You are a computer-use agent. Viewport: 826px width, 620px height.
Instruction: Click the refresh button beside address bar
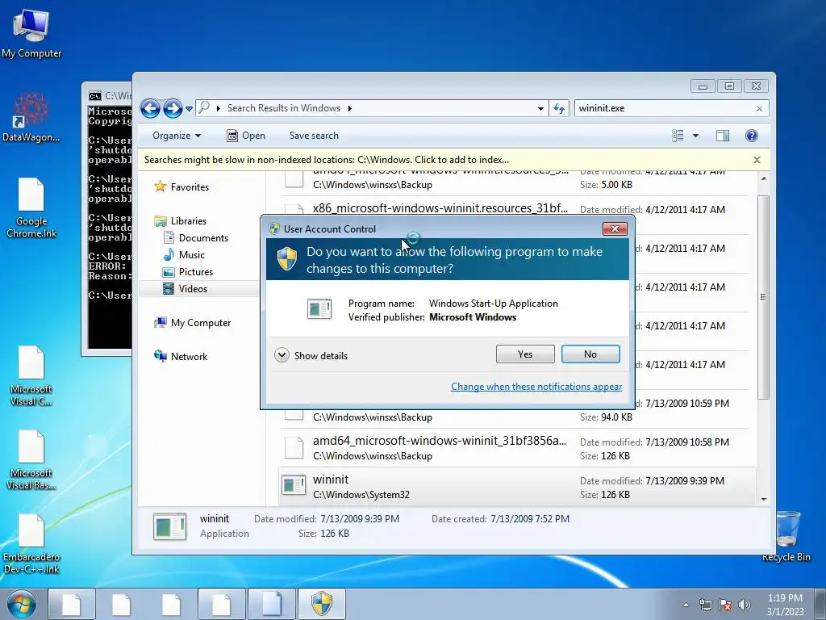pyautogui.click(x=558, y=109)
